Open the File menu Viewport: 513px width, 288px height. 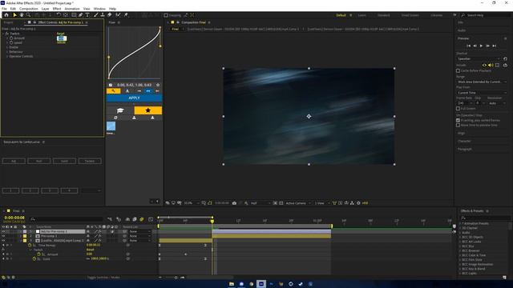4,9
